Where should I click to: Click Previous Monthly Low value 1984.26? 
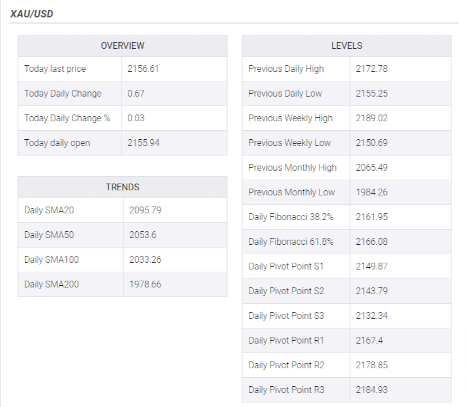tap(371, 193)
